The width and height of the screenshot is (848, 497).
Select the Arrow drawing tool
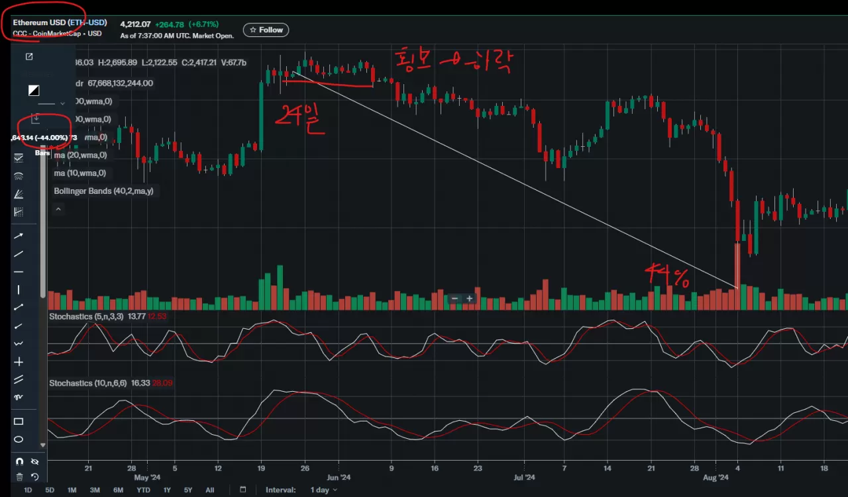(x=19, y=236)
